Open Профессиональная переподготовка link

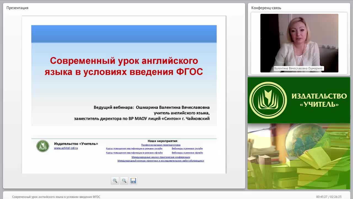161,145
